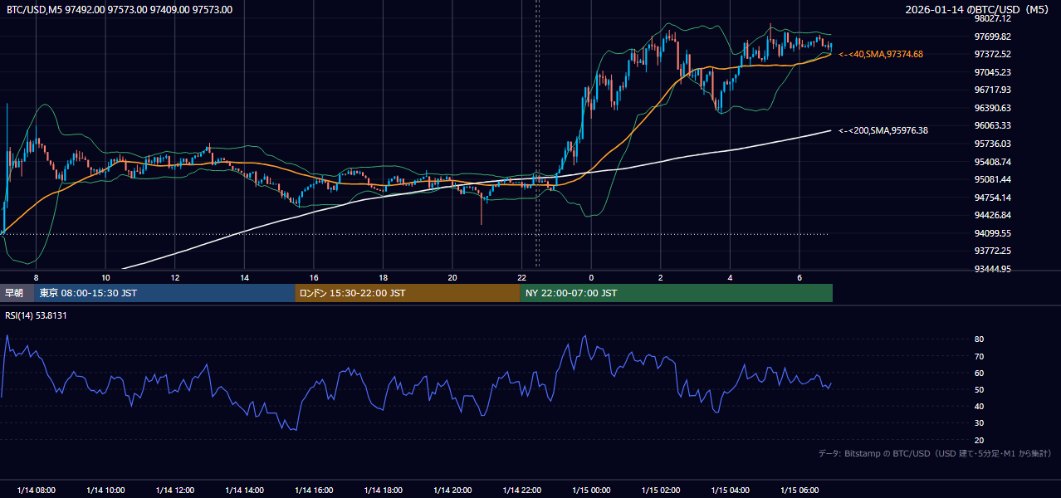Image resolution: width=1061 pixels, height=498 pixels.
Task: Click hour label 0 under the price chart
Action: click(x=591, y=277)
